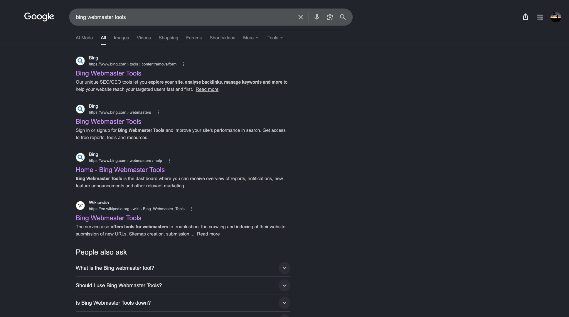Click Read more in the Wikipedia snippet
This screenshot has width=569, height=317.
tap(208, 234)
